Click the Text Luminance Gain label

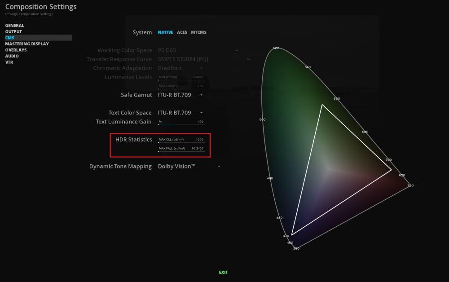(123, 122)
